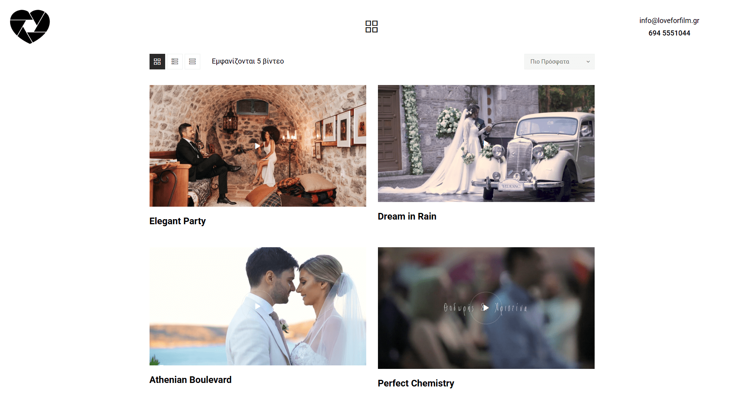Switch to detailed list view layout
This screenshot has width=743, height=404.
pyautogui.click(x=175, y=62)
